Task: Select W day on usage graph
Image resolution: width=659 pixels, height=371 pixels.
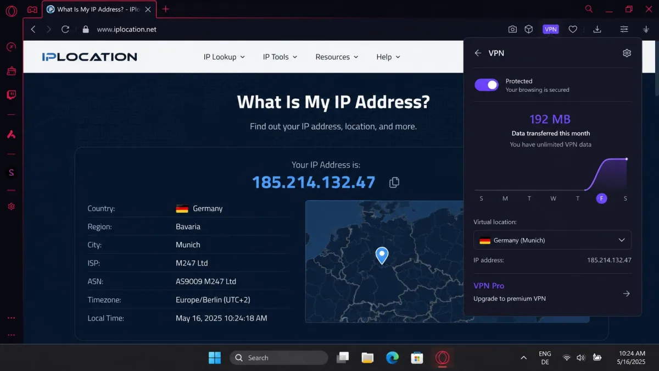Action: tap(553, 198)
